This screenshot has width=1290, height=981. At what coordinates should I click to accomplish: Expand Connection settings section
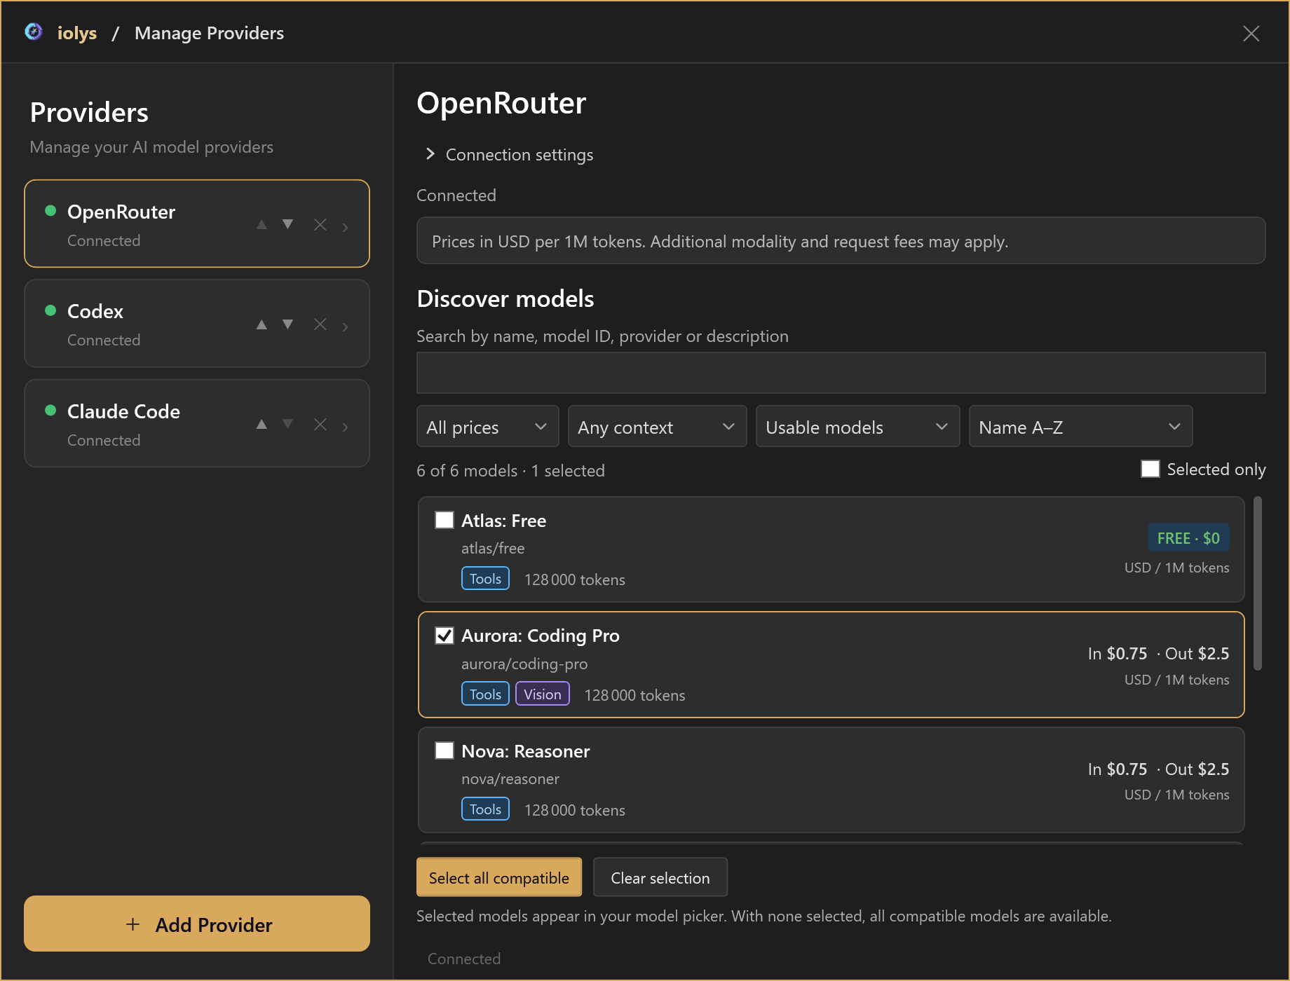coord(510,154)
